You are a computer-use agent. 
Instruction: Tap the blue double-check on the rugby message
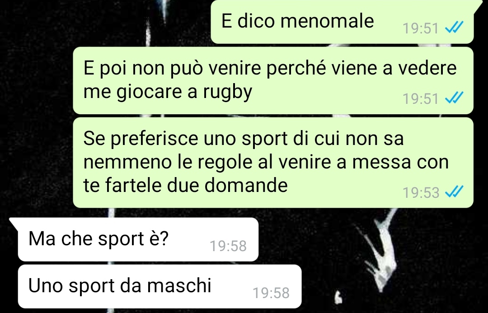pyautogui.click(x=455, y=98)
